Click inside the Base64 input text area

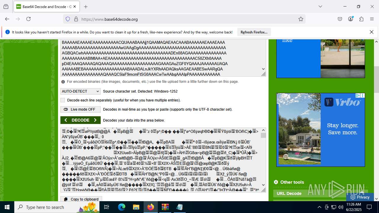pyautogui.click(x=160, y=58)
